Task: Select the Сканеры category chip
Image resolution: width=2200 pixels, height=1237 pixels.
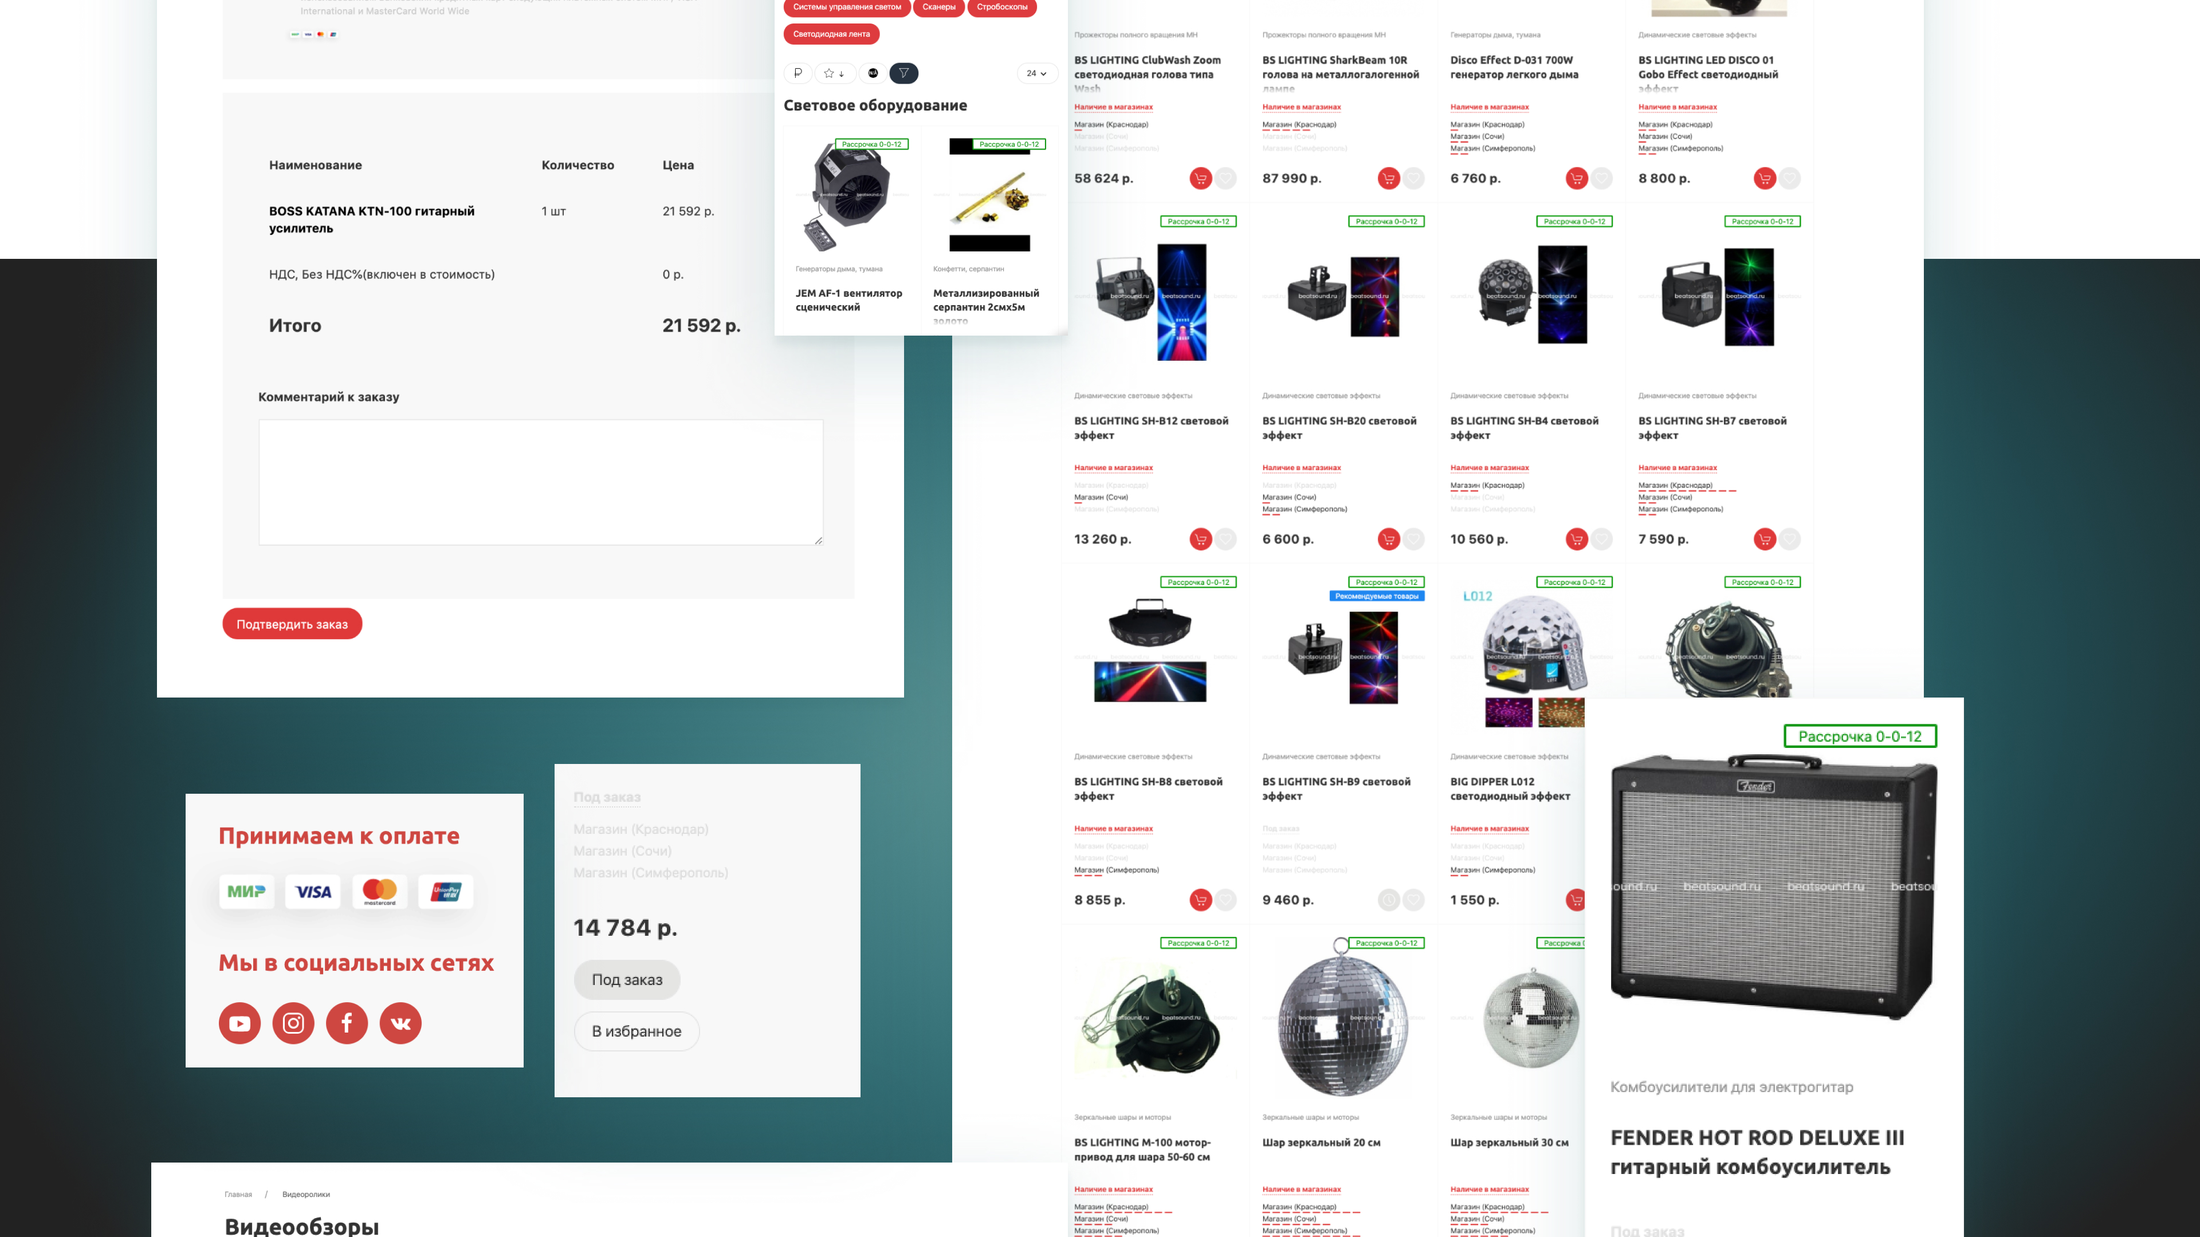Action: tap(938, 7)
